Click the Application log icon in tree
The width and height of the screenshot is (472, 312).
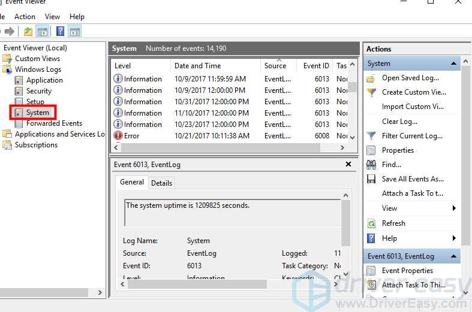coord(19,80)
